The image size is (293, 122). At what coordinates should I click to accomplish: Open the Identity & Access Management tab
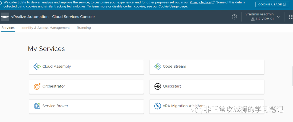tap(46, 28)
